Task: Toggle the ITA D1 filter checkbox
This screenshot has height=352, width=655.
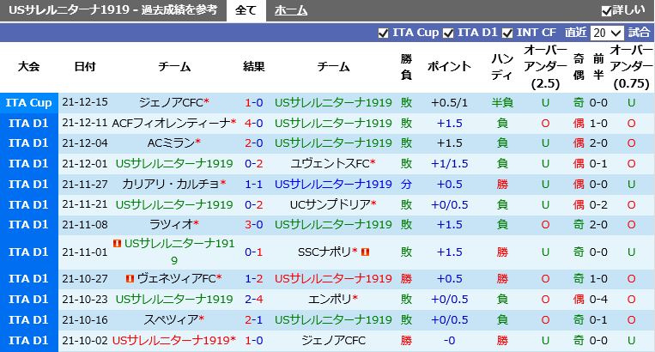Action: point(448,33)
